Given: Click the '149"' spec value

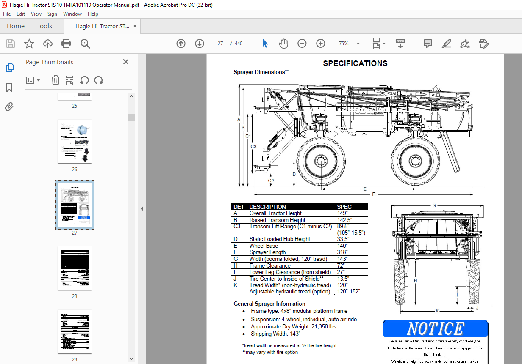Looking at the screenshot, I should pos(342,213).
